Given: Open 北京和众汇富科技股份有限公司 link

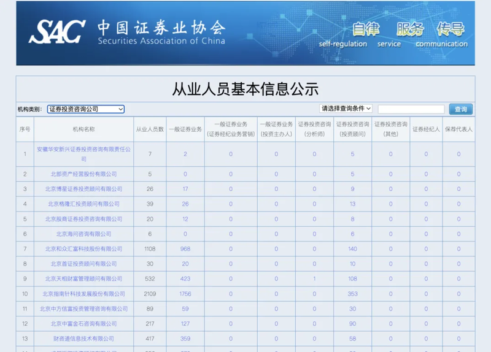Looking at the screenshot, I should pyautogui.click(x=83, y=249).
